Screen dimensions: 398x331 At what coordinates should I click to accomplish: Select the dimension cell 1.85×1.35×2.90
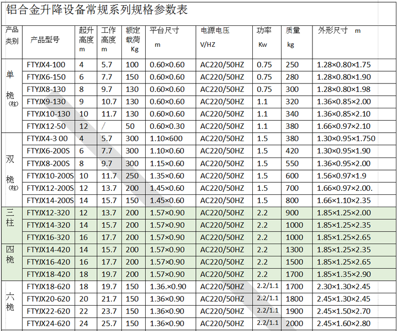tap(343, 274)
